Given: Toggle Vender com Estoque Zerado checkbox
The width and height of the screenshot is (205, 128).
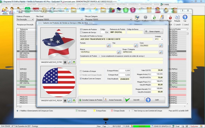Looking at the screenshot, I should [x=81, y=75].
